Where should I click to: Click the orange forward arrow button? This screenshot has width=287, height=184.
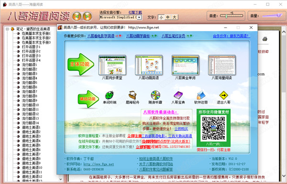tap(88, 16)
